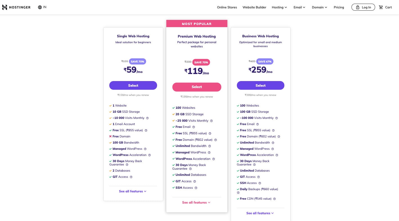The image size is (399, 221).
Task: Open tooltip for 30 Days Money Back Guarantee
Action: (127, 165)
